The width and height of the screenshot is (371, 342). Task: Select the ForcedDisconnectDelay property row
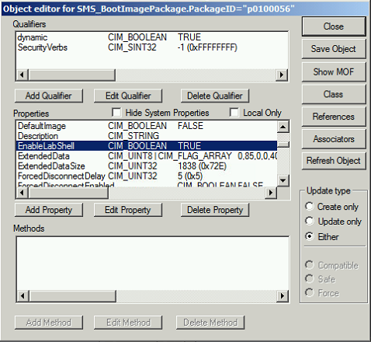click(x=147, y=176)
